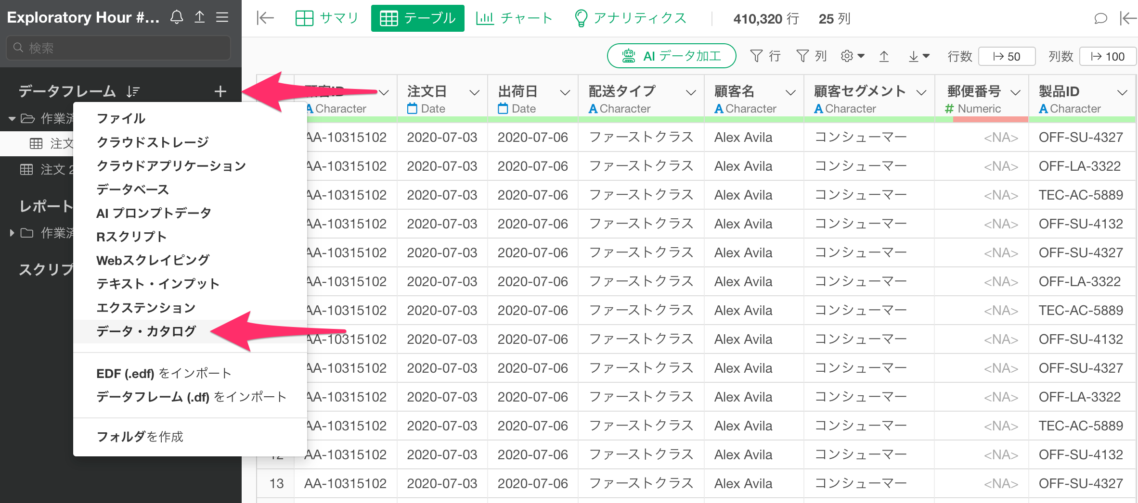Open the アナリティクス tab
1138x503 pixels.
[x=630, y=18]
